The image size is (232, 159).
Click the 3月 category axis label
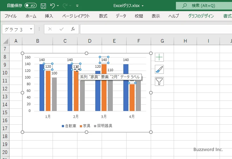tap(104, 117)
